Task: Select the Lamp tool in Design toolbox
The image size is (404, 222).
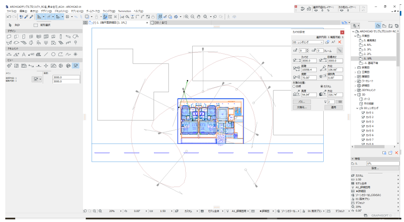Action: 46,43
